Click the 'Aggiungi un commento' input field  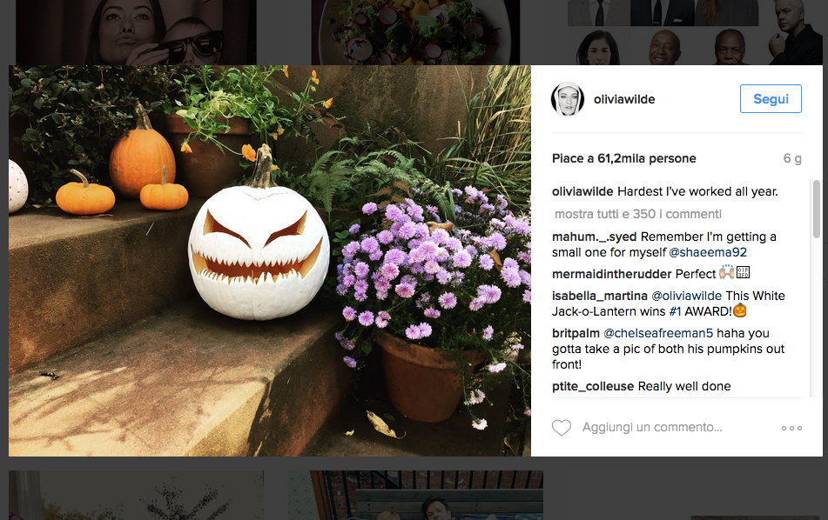(651, 427)
